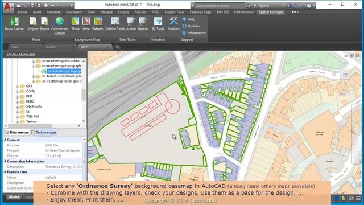Click the tree vertical scrollbar thumb
Screen dimensions: 364x205
click(x=84, y=95)
